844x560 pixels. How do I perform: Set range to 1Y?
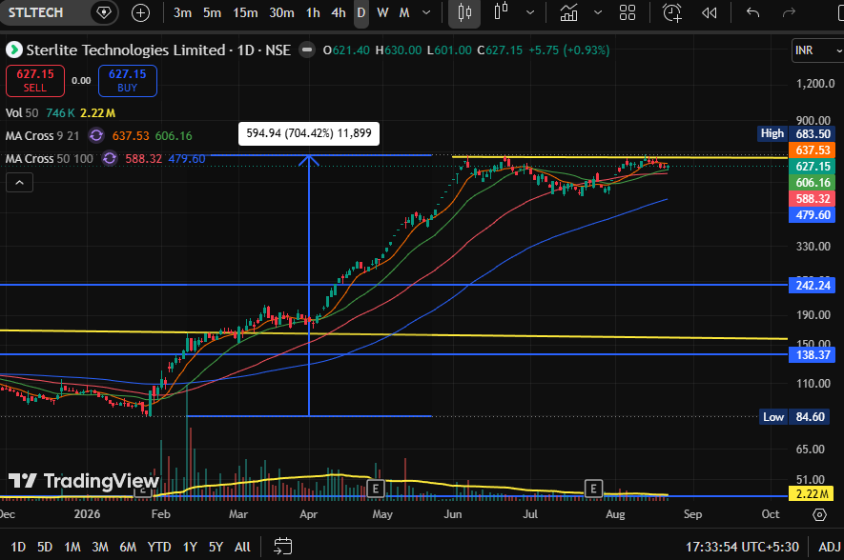(x=190, y=547)
